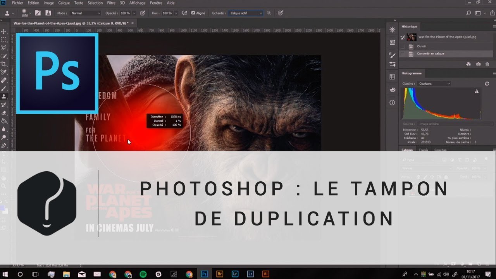Open the Filtre menu
Viewport: 496px width, 279px height.
(x=110, y=3)
